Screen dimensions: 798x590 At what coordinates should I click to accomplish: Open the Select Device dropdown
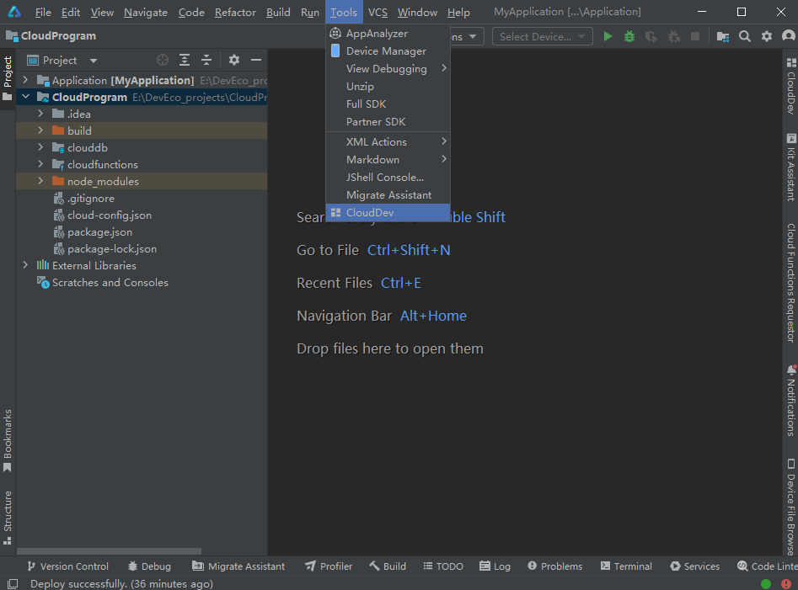[x=541, y=36]
